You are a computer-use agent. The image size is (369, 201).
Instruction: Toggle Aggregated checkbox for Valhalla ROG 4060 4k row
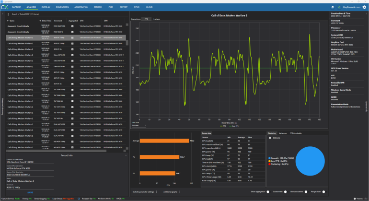72,32
